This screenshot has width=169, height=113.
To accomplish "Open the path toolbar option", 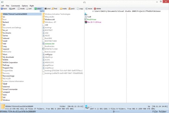I will pyautogui.click(x=12, y=9).
